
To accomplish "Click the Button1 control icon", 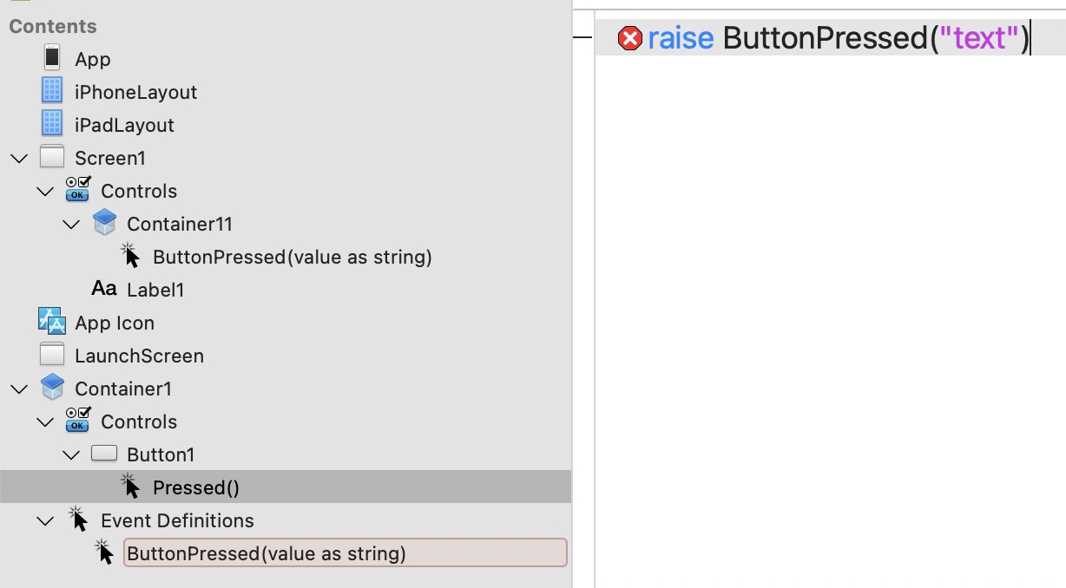I will [x=104, y=454].
